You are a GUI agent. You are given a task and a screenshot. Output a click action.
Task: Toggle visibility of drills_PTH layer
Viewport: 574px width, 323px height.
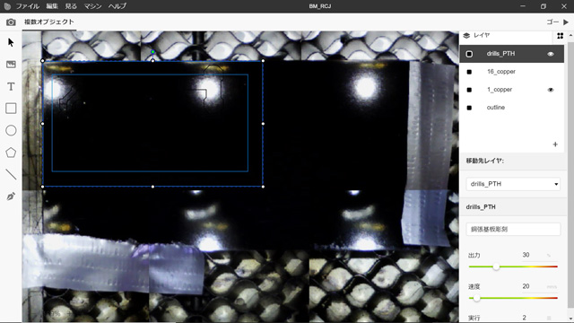click(550, 54)
